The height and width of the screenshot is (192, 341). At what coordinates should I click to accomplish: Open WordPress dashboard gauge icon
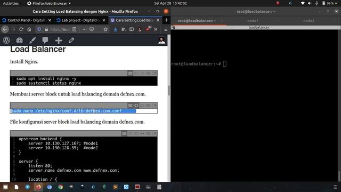(19, 41)
